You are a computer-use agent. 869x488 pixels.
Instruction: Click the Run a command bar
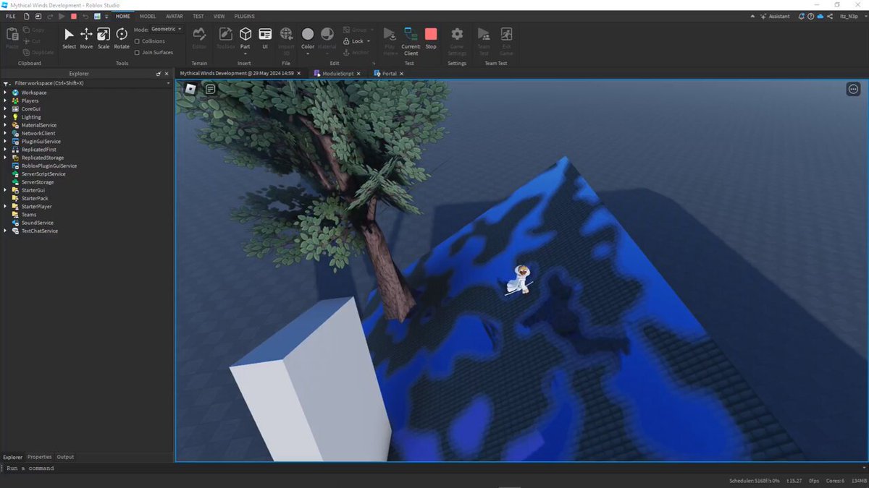tap(434, 468)
